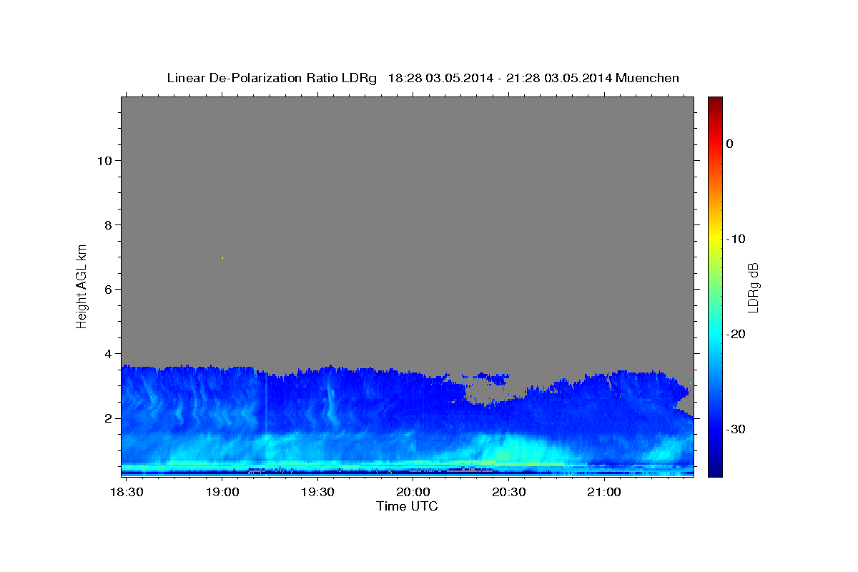858x572 pixels.
Task: Click the 20:30 time tick label
Action: pyautogui.click(x=508, y=493)
